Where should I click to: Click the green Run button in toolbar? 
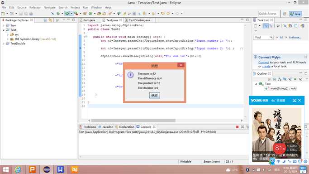tap(67, 14)
